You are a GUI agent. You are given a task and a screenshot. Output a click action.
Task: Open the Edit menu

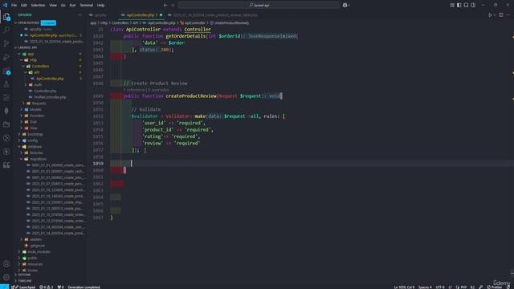point(24,6)
